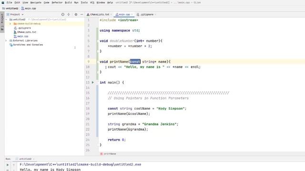
Task: Open the Run menu
Action: [76, 2]
